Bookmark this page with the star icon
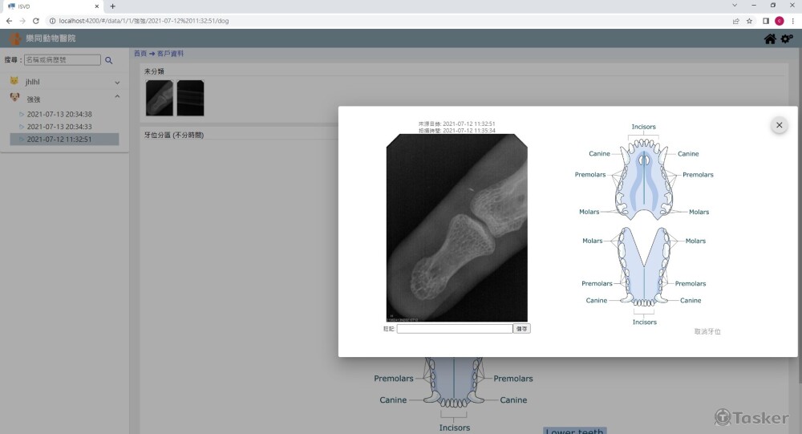 750,21
